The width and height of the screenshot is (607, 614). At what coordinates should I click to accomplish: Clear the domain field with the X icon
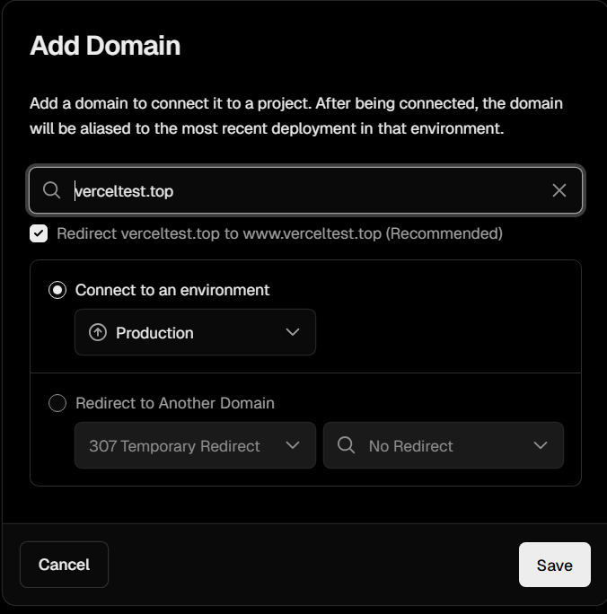point(559,190)
